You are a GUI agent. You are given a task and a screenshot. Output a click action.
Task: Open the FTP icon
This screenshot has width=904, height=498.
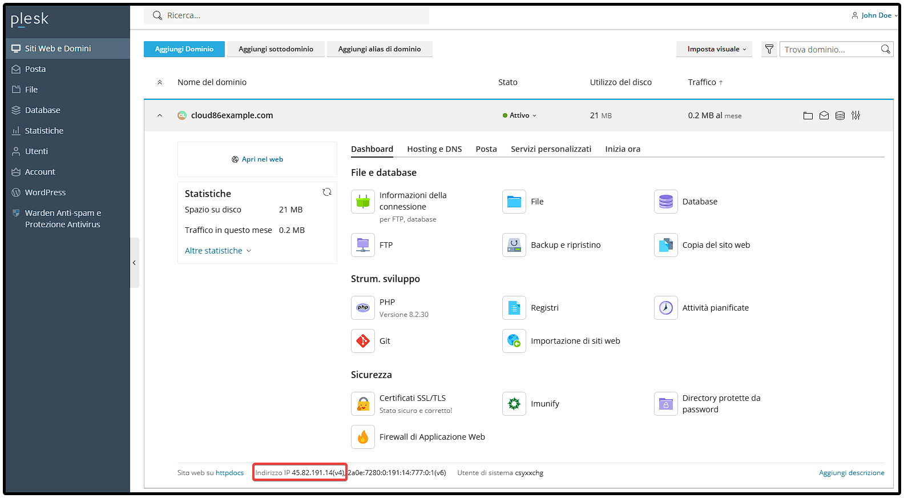[x=363, y=245]
